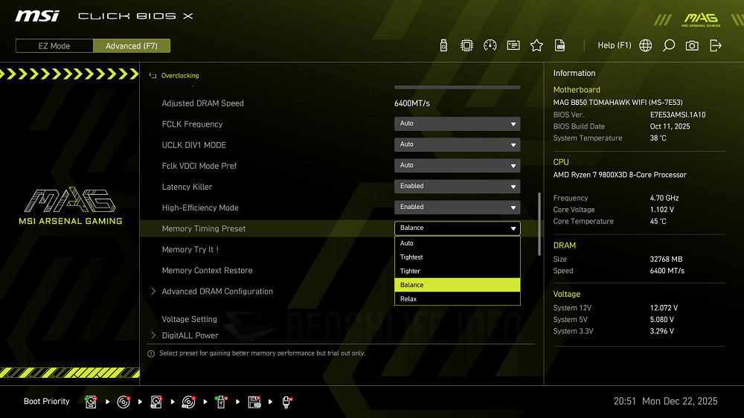Take a screenshot with camera icon

(692, 45)
